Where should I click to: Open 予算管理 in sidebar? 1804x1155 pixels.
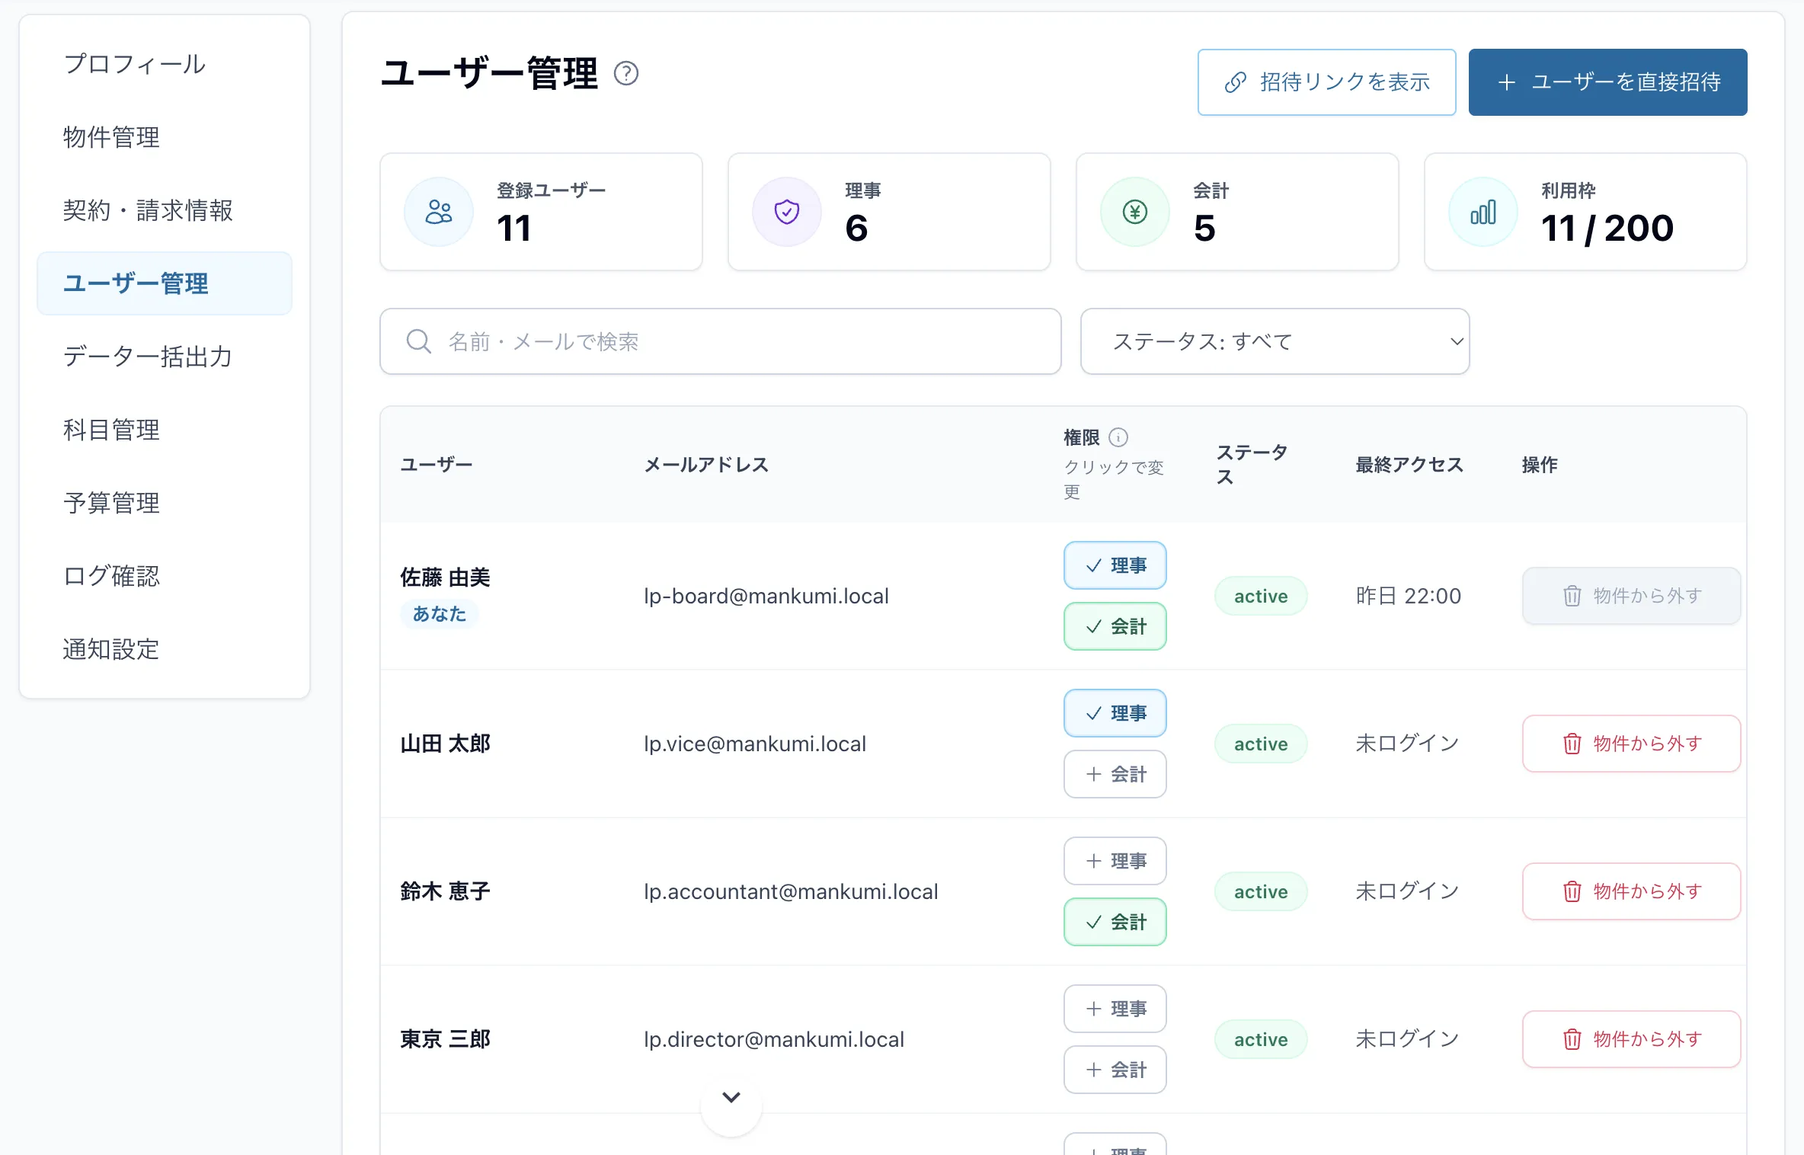point(165,503)
